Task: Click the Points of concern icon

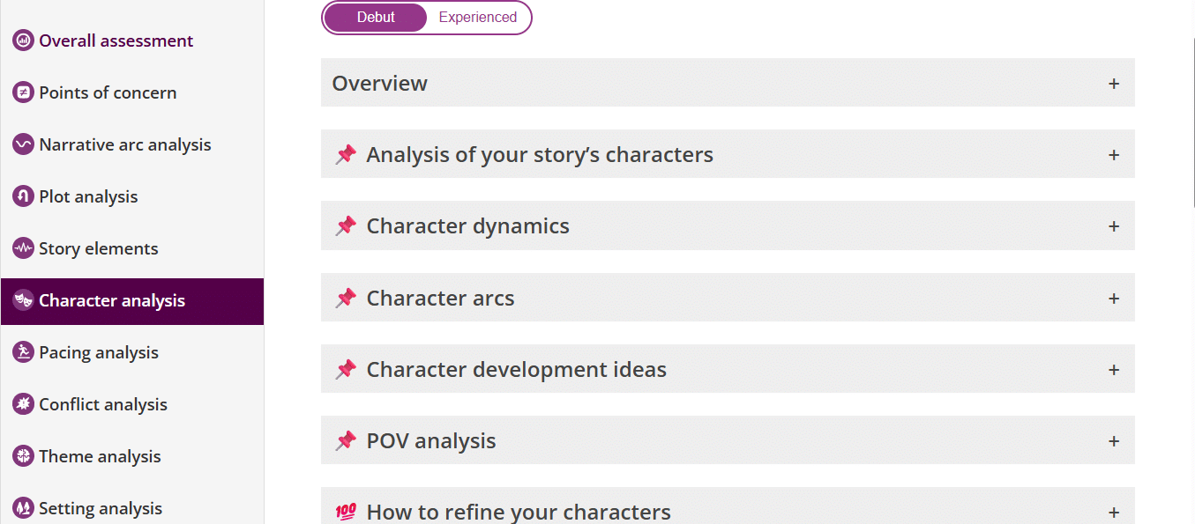Action: (23, 92)
